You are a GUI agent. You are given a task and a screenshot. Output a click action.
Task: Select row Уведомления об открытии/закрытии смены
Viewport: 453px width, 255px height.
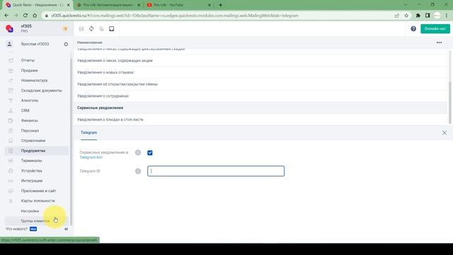pos(260,84)
